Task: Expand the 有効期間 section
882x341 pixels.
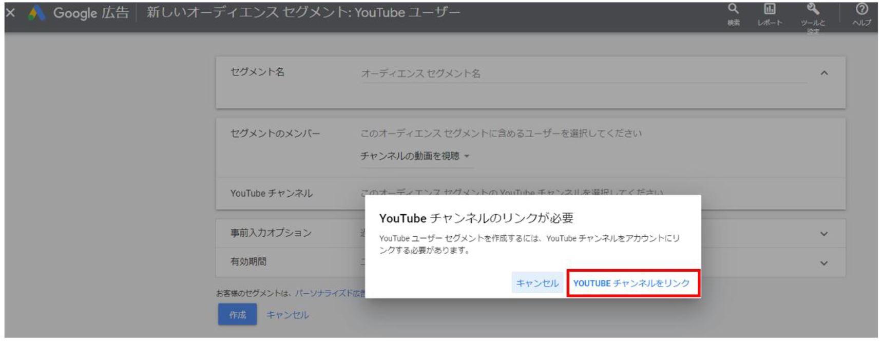Action: pos(825,263)
